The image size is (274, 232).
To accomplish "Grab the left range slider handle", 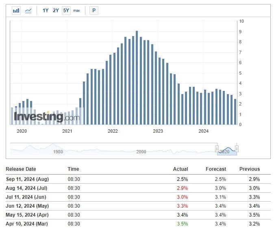I will click(217, 149).
